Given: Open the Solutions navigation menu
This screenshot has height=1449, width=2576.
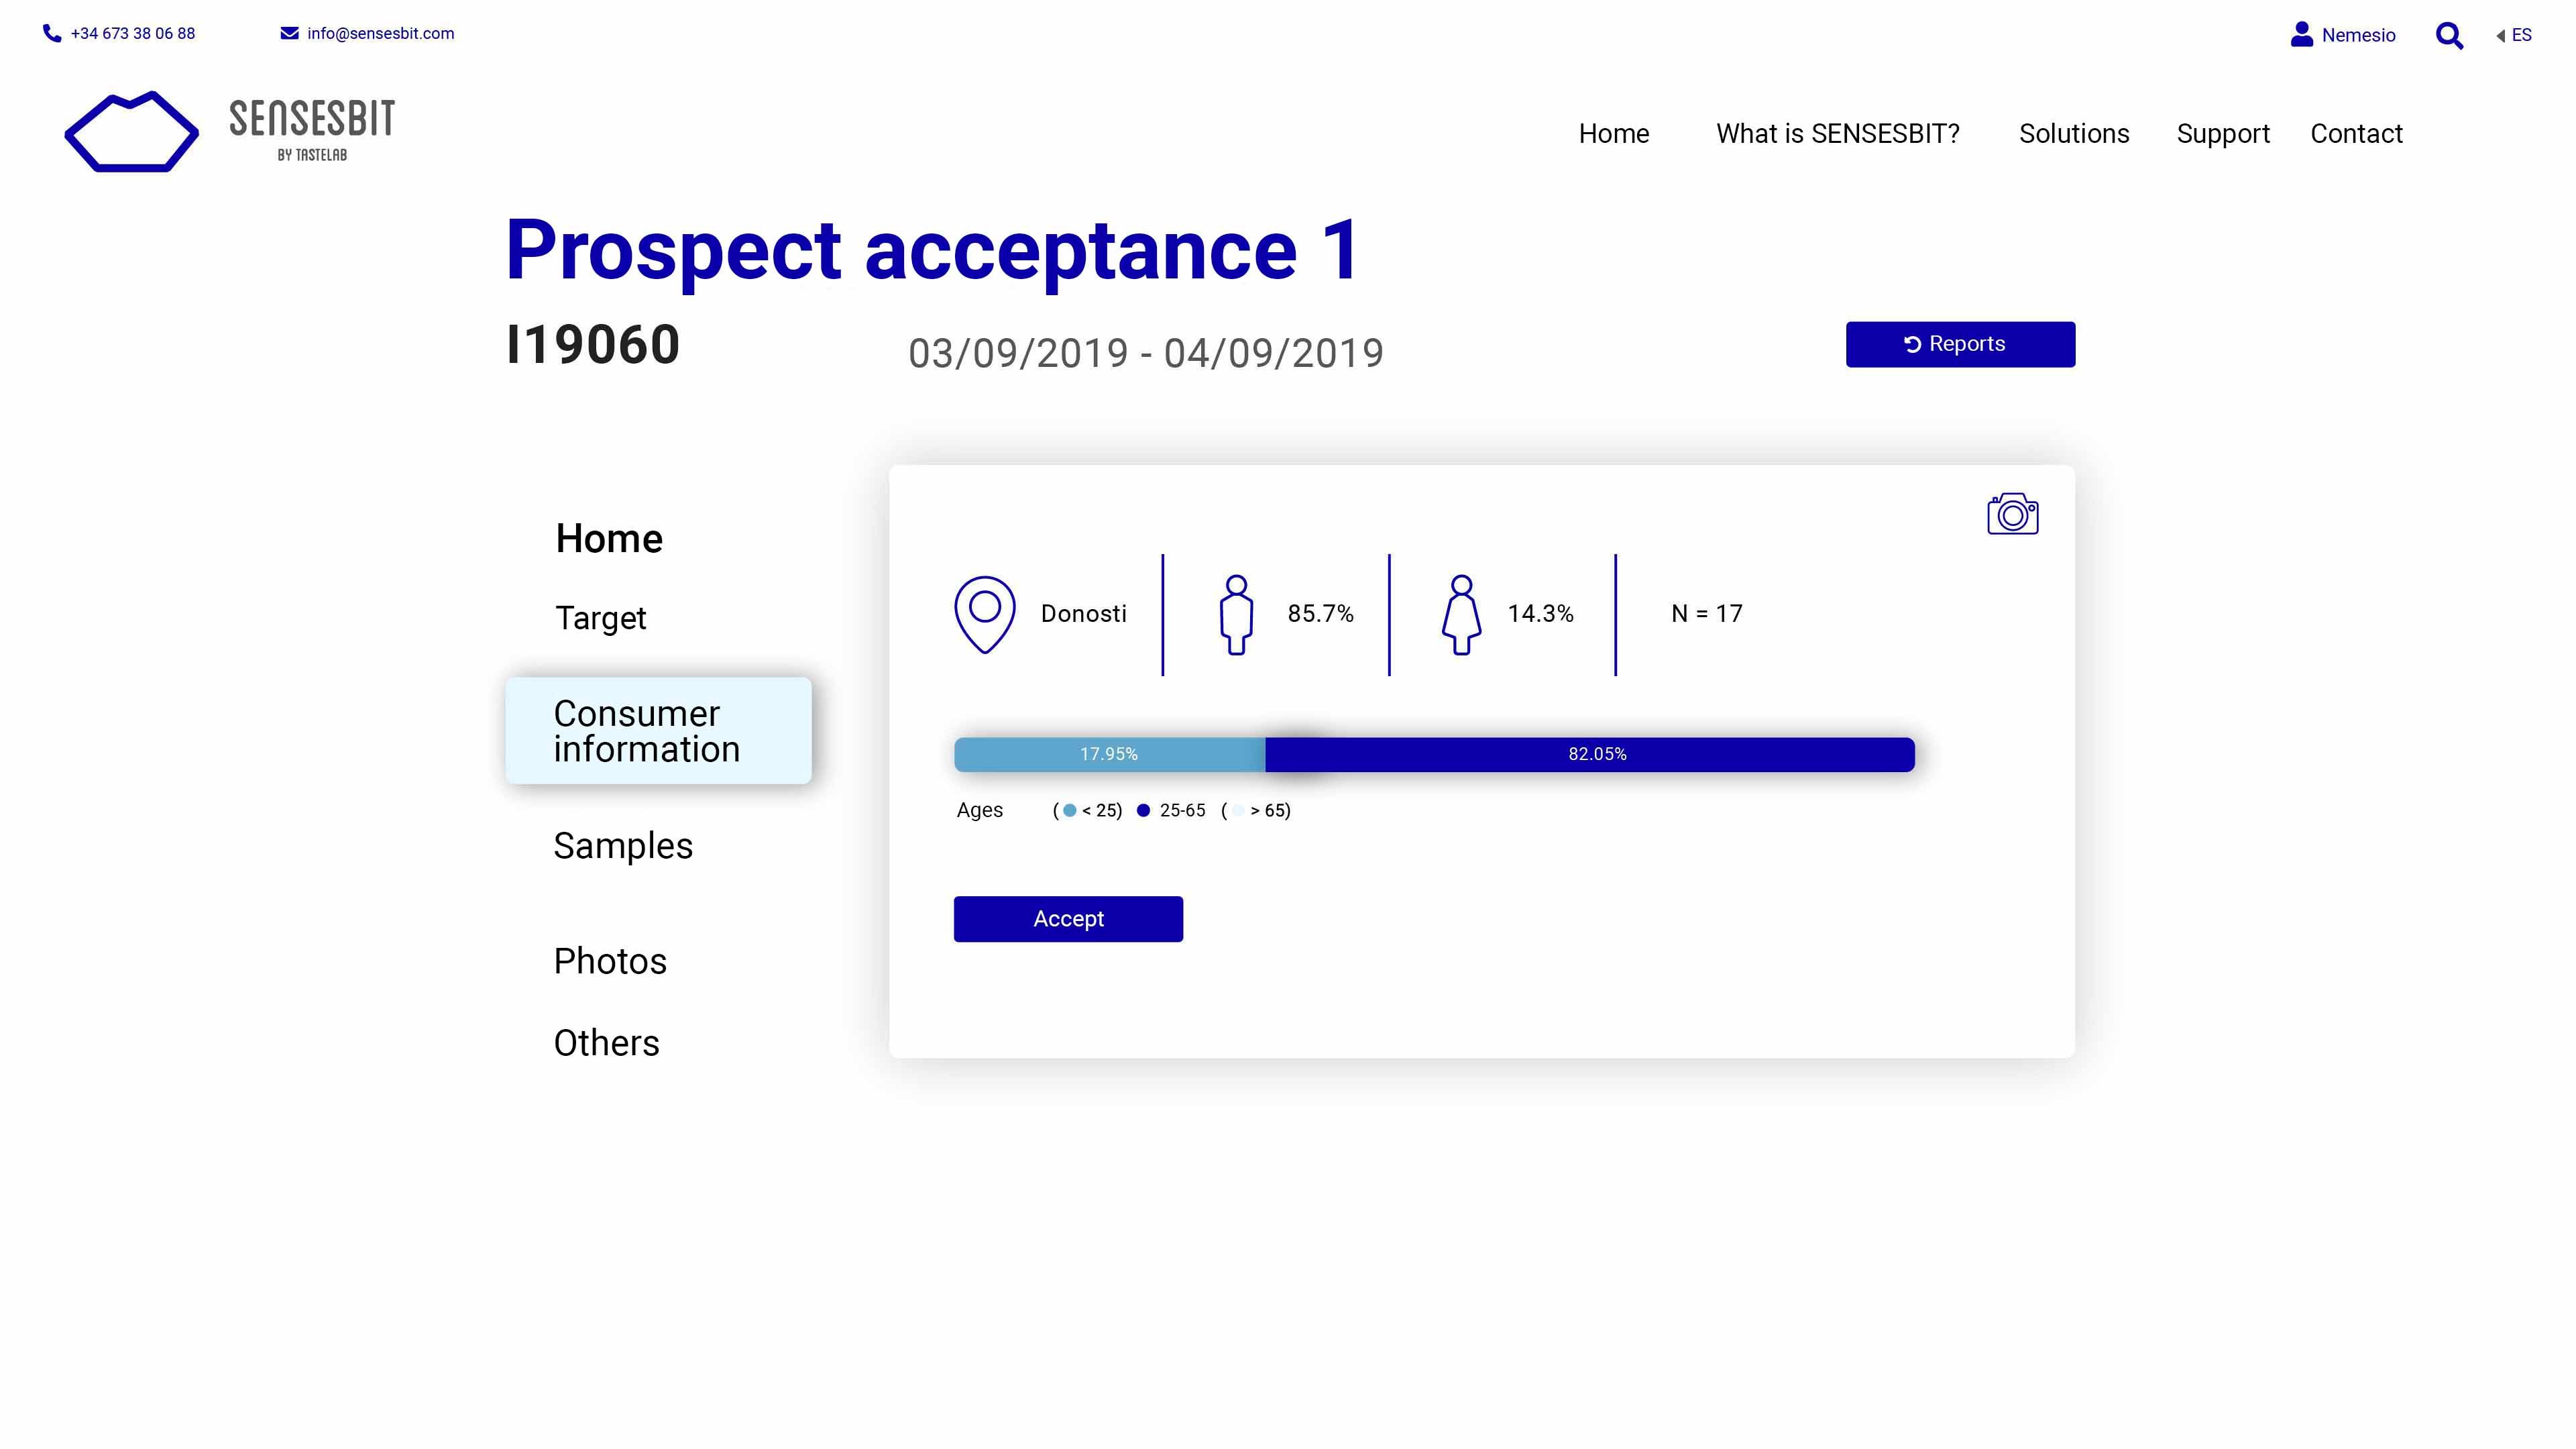Looking at the screenshot, I should click(2074, 134).
